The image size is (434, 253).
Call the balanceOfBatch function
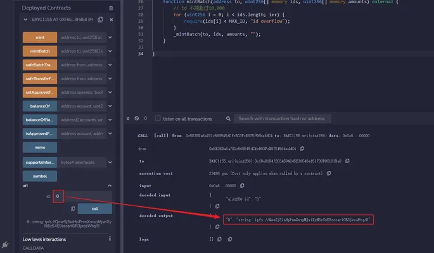click(40, 120)
